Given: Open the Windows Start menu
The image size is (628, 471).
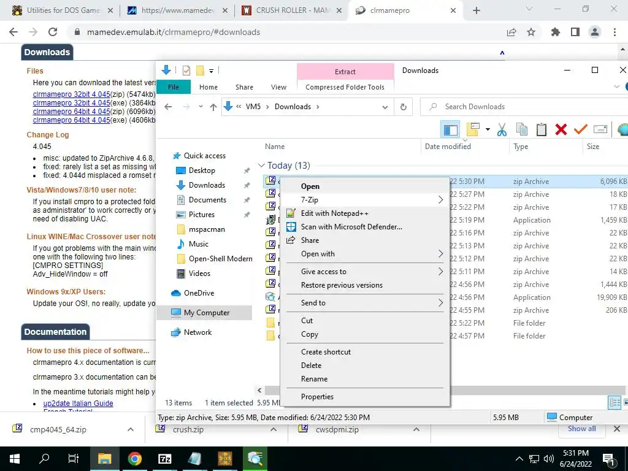Looking at the screenshot, I should 15,459.
